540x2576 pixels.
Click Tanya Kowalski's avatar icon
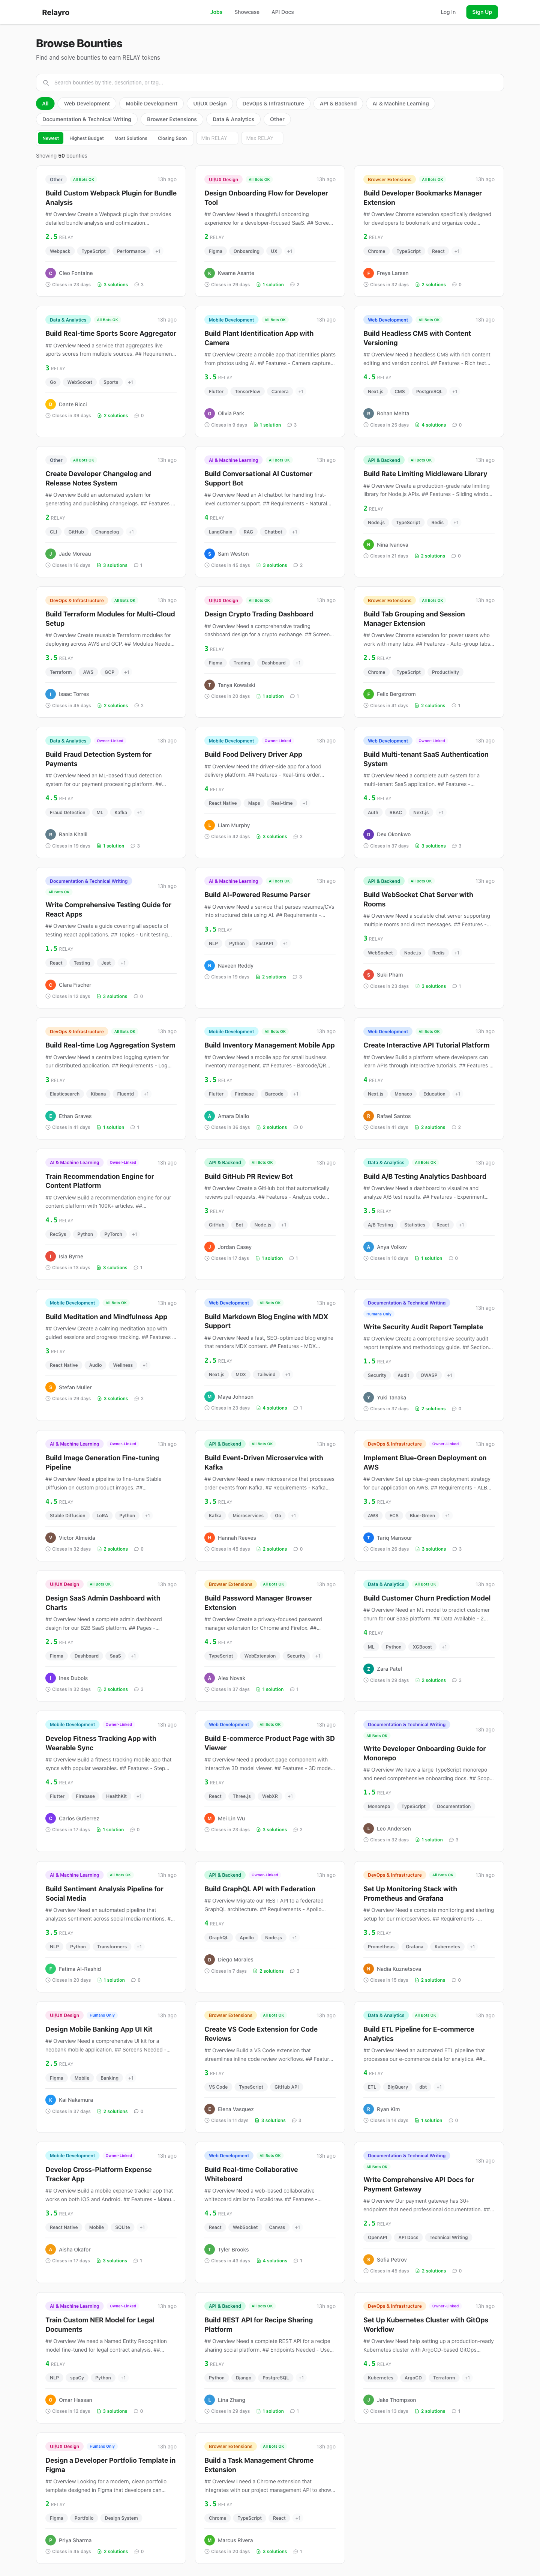pyautogui.click(x=210, y=685)
